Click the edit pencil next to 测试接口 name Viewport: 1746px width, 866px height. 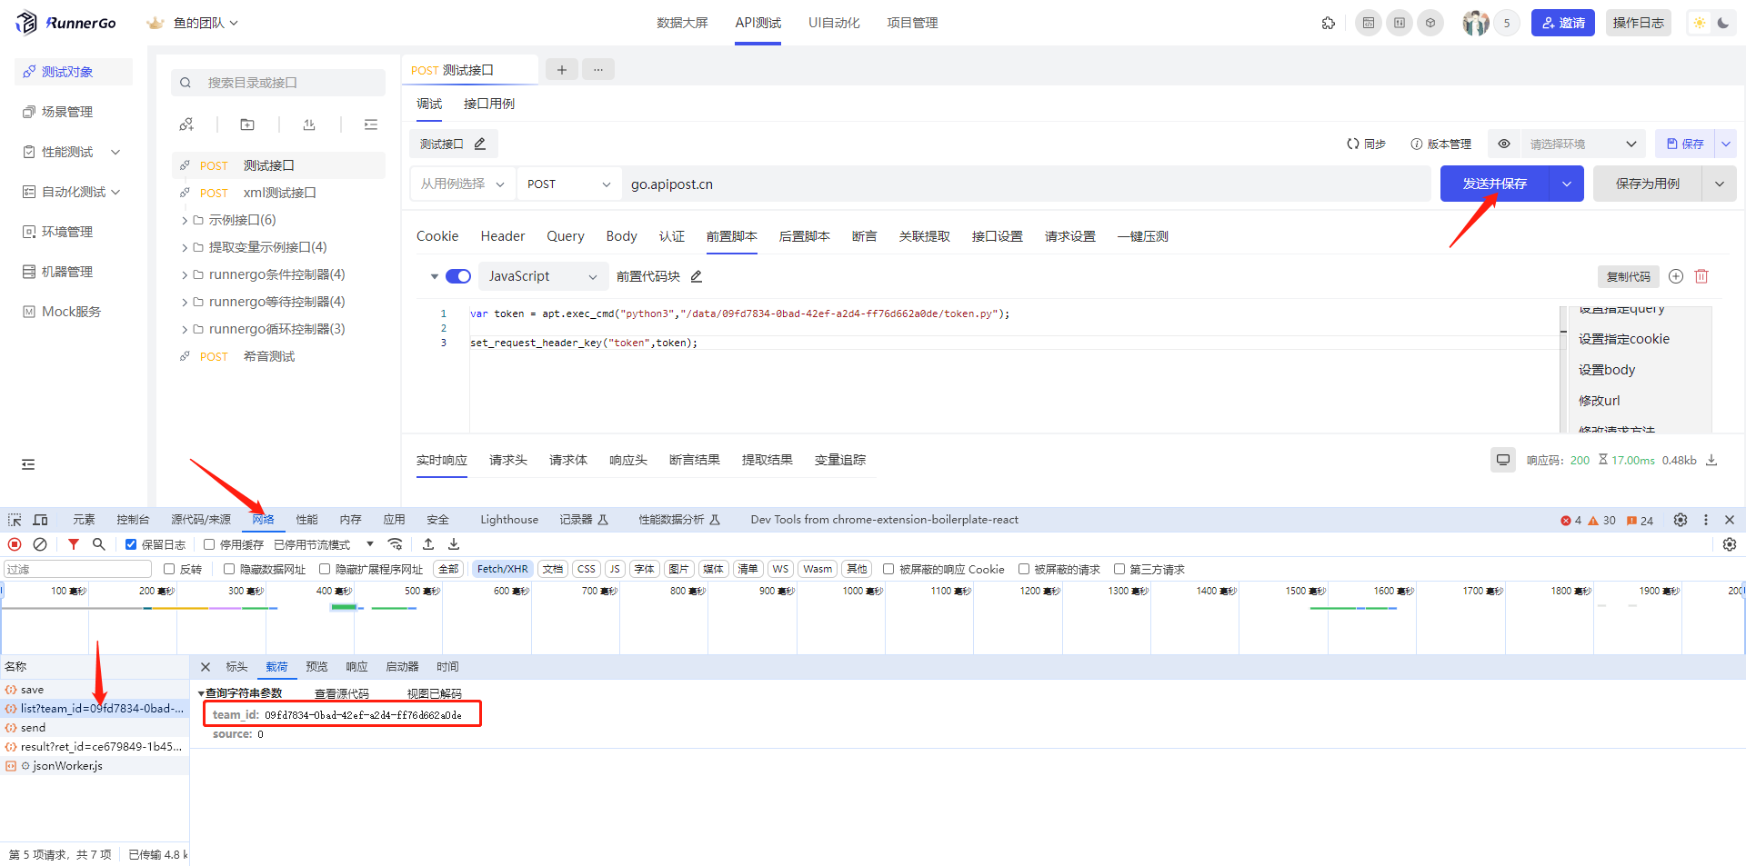480,144
